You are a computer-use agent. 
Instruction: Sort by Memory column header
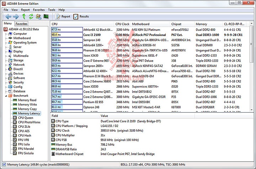208,24
